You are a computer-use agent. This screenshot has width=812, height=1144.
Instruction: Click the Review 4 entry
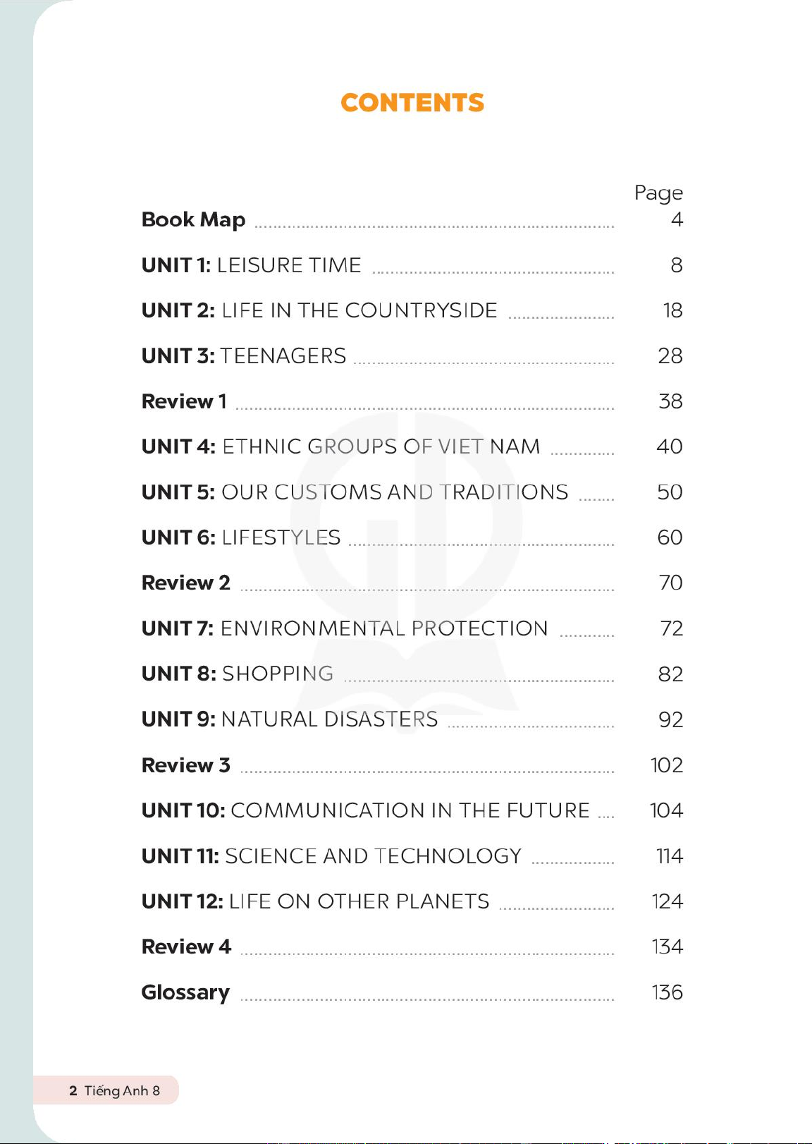[186, 947]
